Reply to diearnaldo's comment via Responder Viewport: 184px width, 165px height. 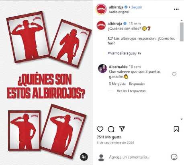[137, 84]
